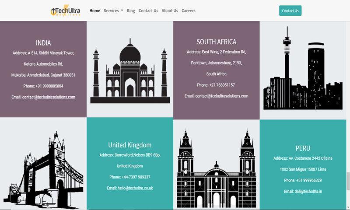Click Peru phone +51 999966329
Viewport: 350px width, 210px height.
pos(303,180)
